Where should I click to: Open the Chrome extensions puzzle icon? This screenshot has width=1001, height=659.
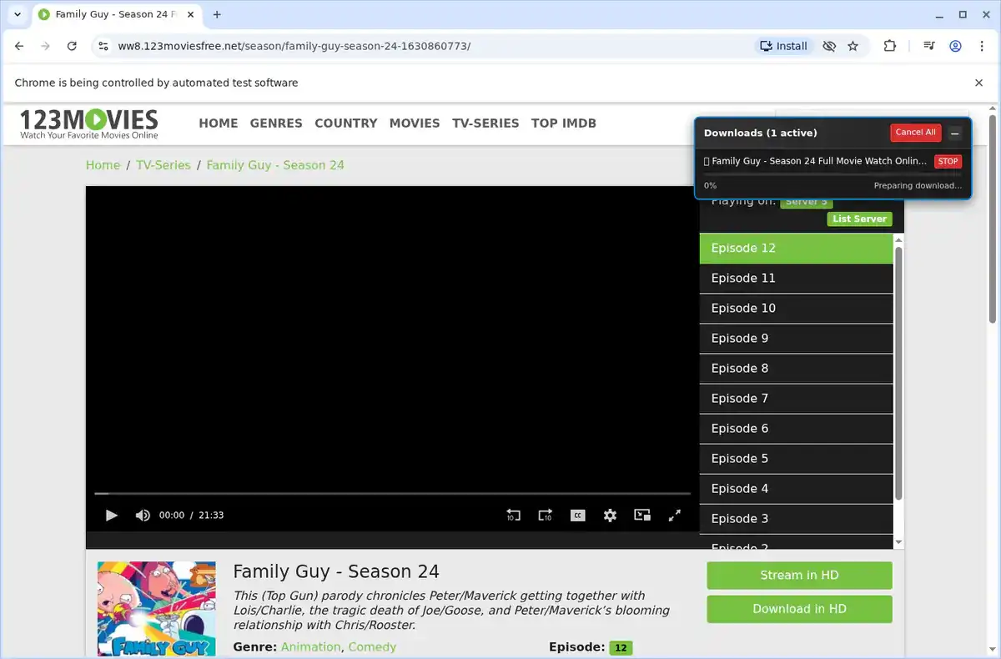[x=889, y=46]
